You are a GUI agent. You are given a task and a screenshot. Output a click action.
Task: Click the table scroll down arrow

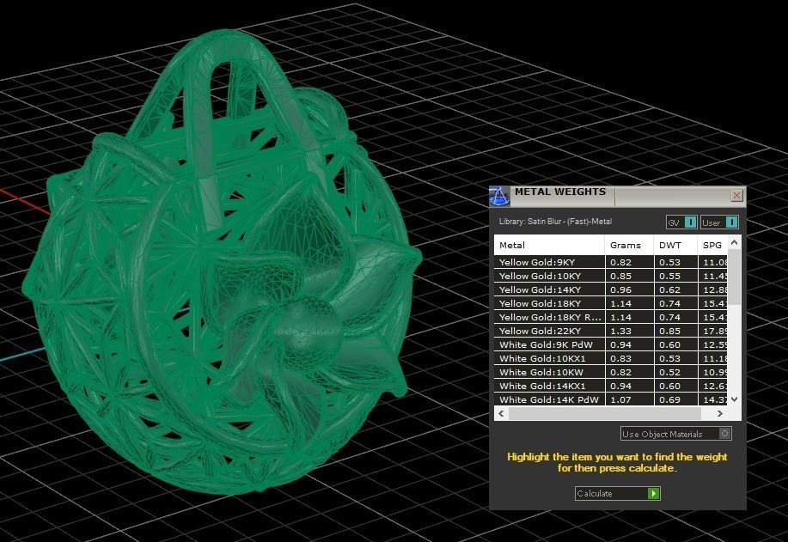[x=734, y=399]
